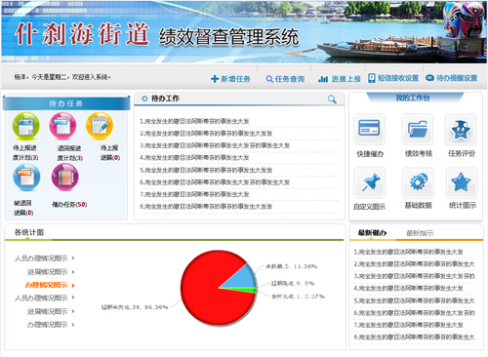Click the yellow 待上报进展 notepad icon

(100, 126)
